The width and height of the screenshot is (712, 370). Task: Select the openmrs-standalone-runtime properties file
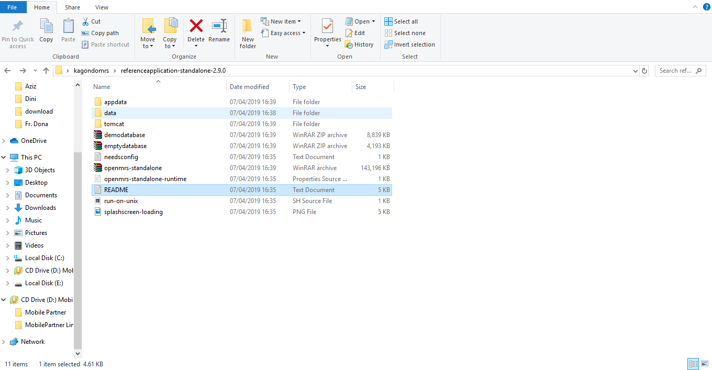click(x=241, y=179)
